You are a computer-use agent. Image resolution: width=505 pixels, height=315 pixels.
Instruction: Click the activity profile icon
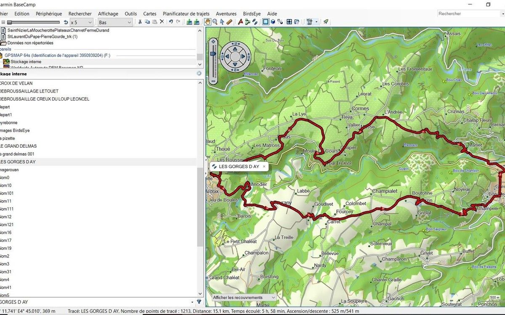tap(309, 22)
